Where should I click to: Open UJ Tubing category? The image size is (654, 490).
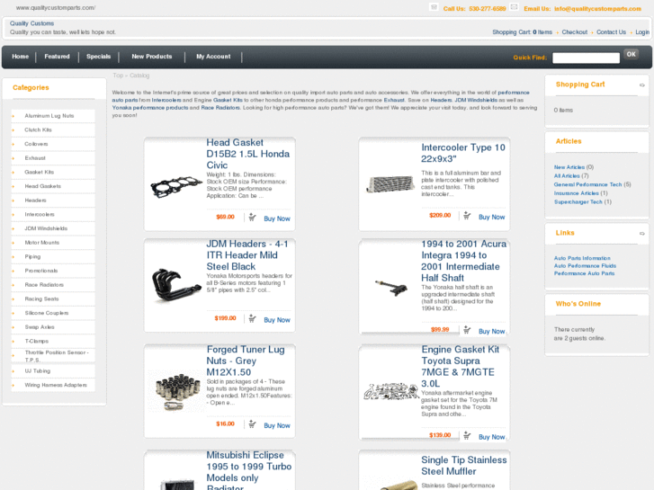pos(38,371)
